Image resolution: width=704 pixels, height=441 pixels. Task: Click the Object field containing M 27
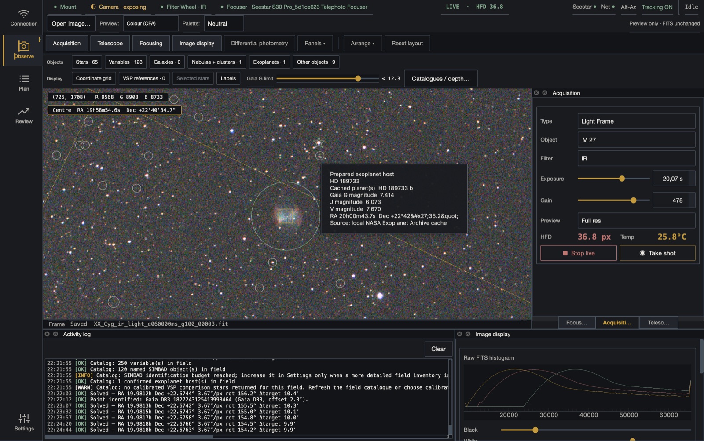point(636,140)
